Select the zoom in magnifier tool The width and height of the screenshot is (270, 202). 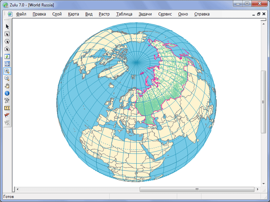pos(7,71)
